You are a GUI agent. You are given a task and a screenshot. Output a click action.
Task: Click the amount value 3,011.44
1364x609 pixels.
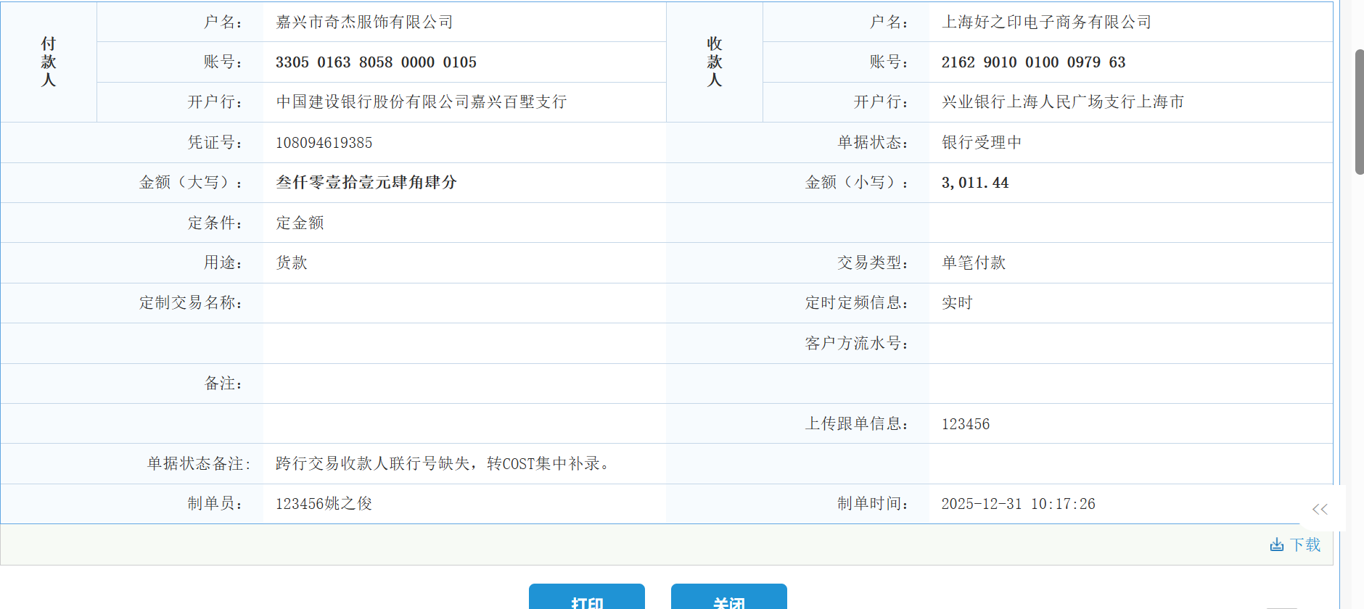tap(974, 183)
